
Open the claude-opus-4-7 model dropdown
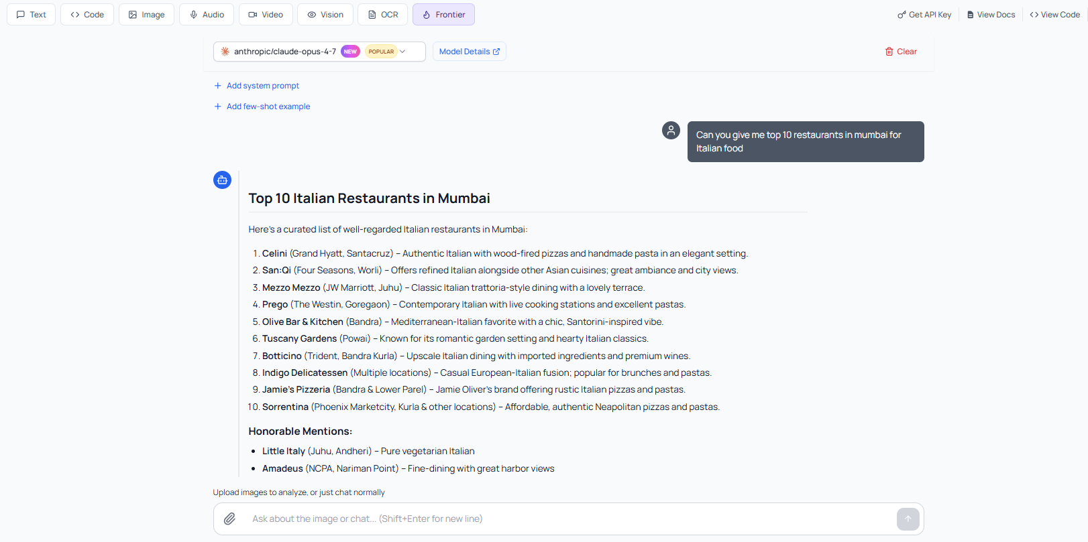click(x=285, y=52)
